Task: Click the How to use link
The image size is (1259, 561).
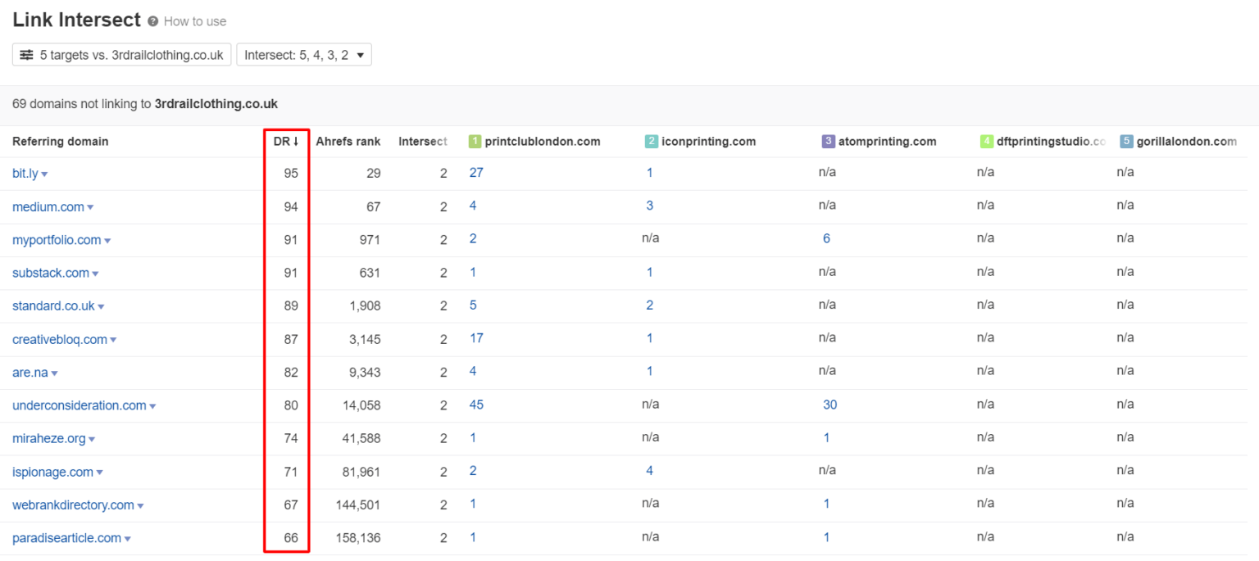Action: pos(195,21)
